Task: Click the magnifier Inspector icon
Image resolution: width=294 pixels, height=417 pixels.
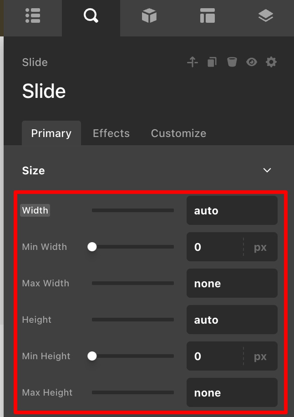Action: click(91, 16)
